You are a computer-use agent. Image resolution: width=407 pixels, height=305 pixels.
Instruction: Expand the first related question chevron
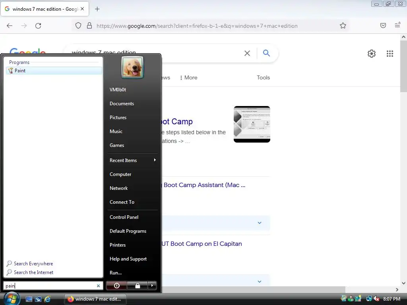tap(259, 223)
